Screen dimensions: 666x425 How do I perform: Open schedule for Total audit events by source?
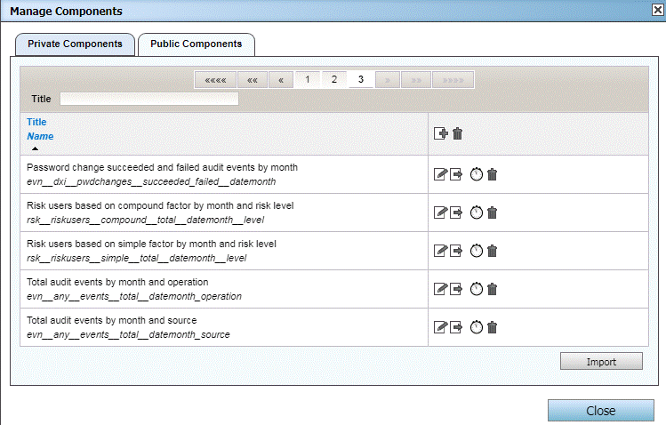coord(476,327)
